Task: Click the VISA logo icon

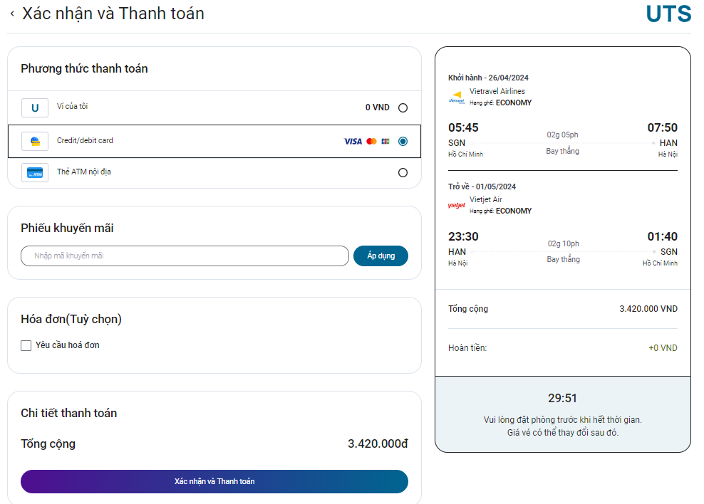Action: pyautogui.click(x=353, y=142)
